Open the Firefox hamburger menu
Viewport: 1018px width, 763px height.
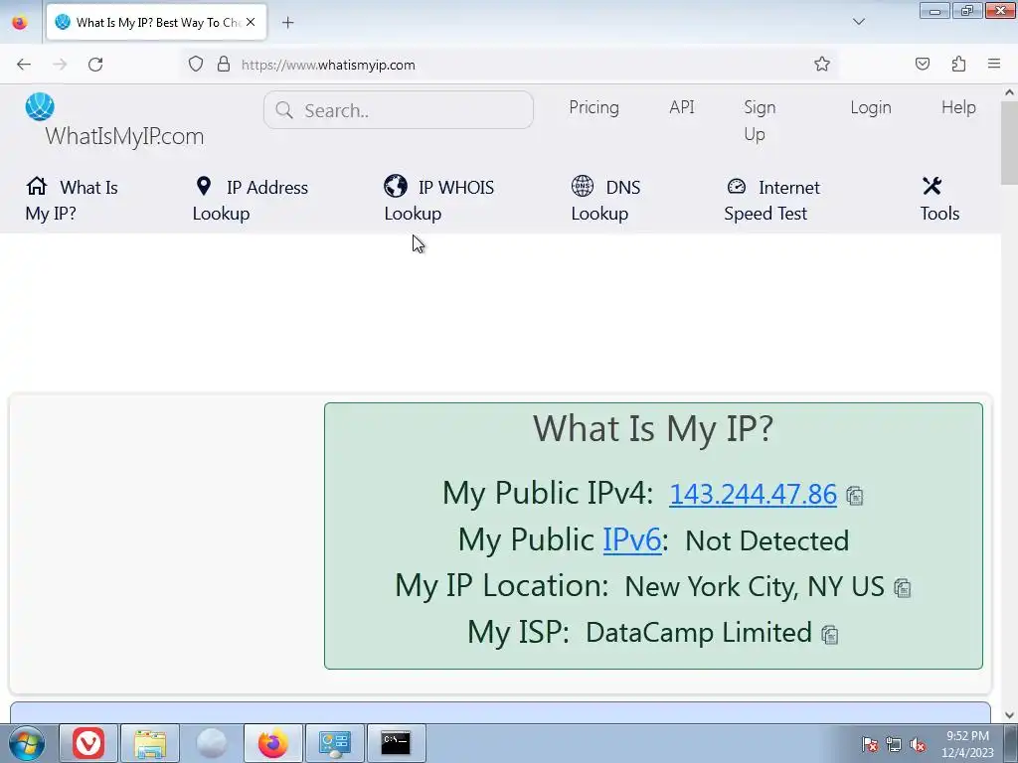pos(994,65)
